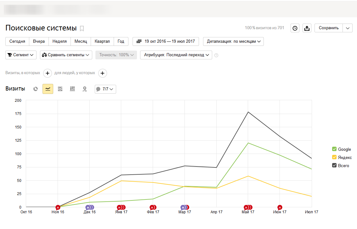Click the red annotation marker at Июн 17
This screenshot has height=229, width=357.
click(x=280, y=207)
